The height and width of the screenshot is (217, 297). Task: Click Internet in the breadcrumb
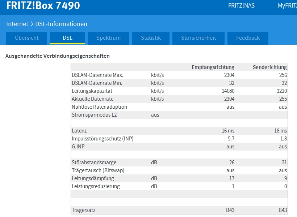(x=17, y=24)
